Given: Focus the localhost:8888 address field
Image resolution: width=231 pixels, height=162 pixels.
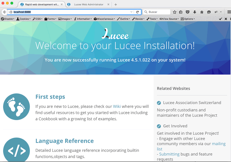Looking at the screenshot, I should coord(71,12).
